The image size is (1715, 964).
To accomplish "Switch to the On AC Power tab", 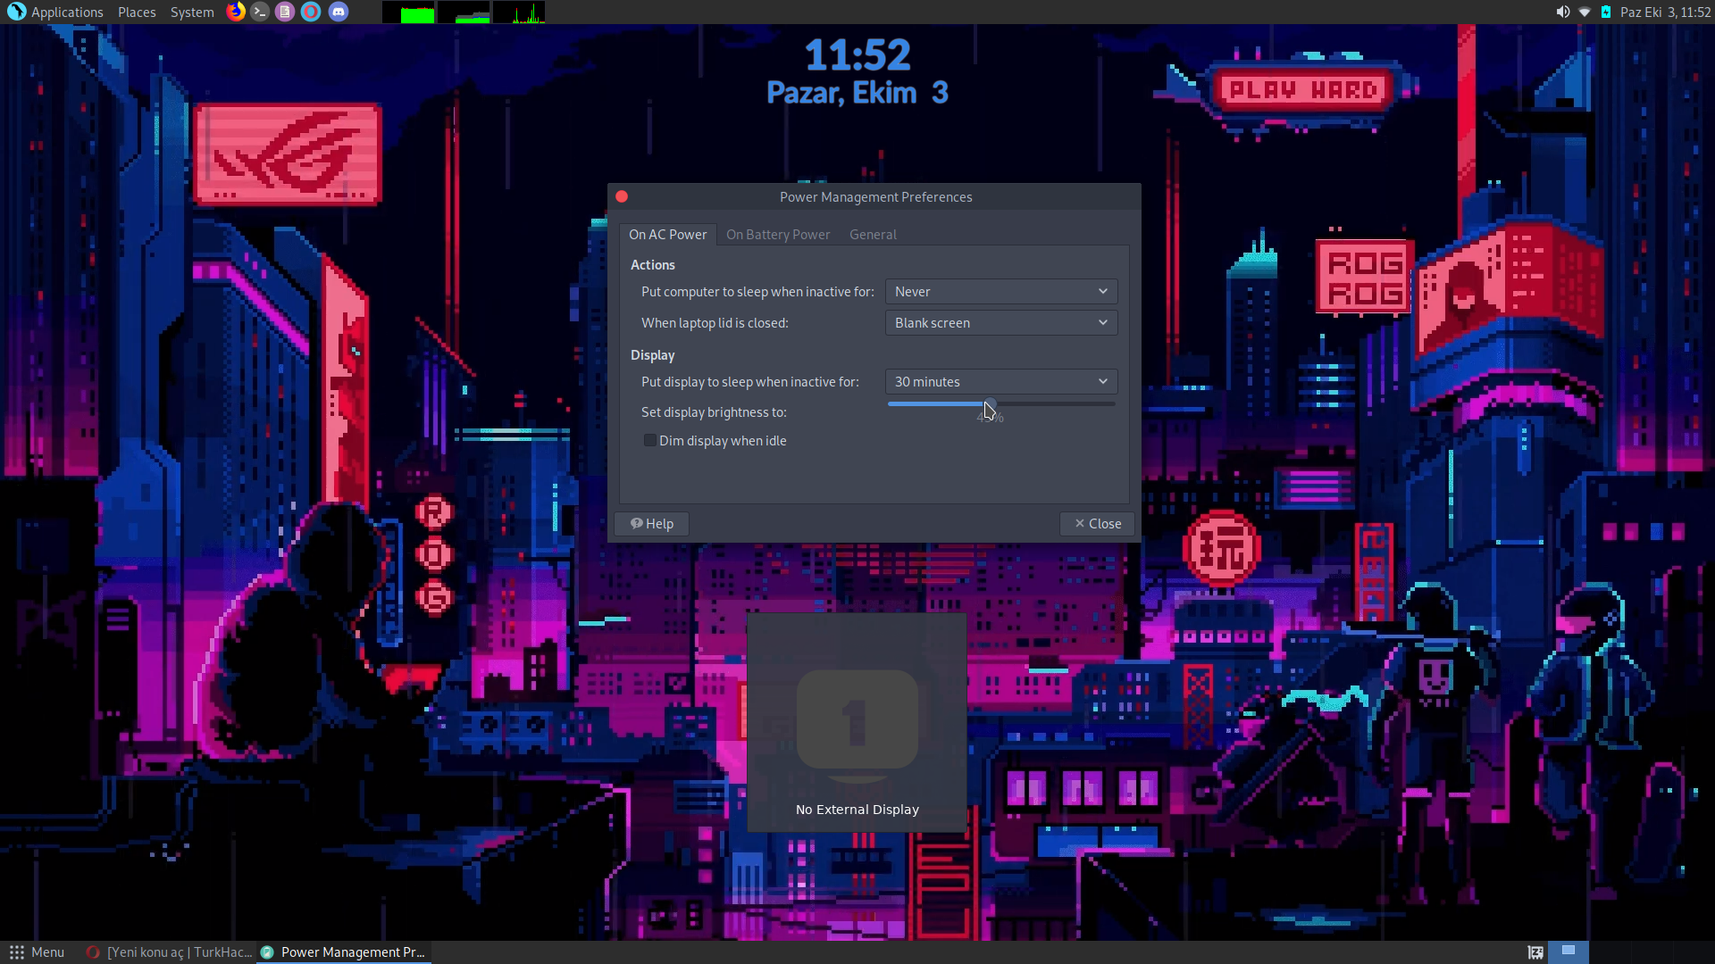I will (667, 235).
